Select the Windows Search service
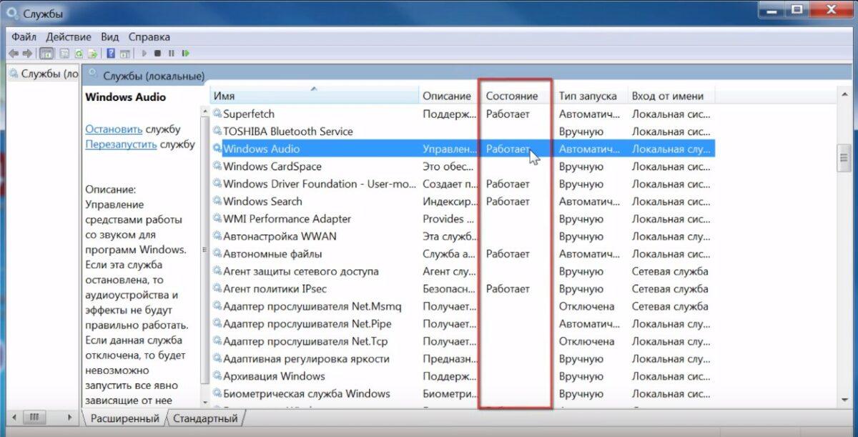This screenshot has height=437, width=858. coord(463,202)
